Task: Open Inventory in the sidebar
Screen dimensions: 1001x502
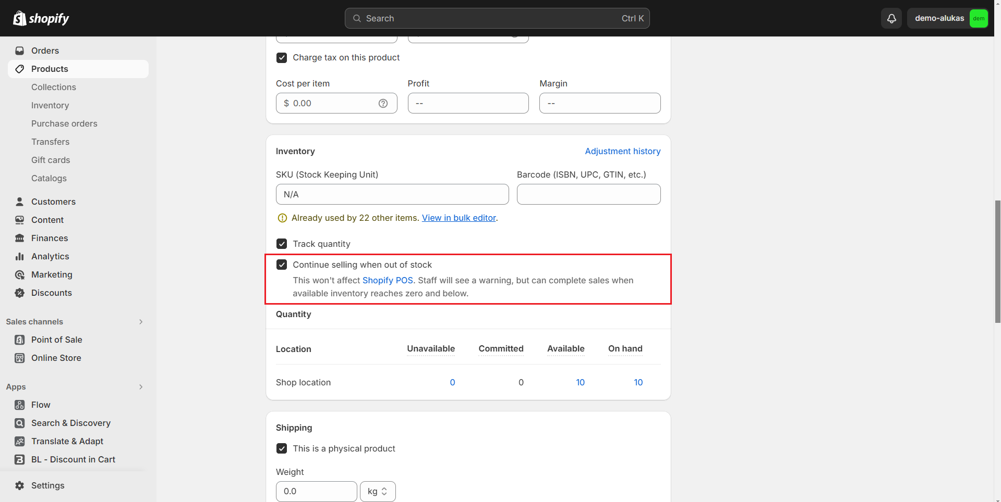Action: point(50,105)
